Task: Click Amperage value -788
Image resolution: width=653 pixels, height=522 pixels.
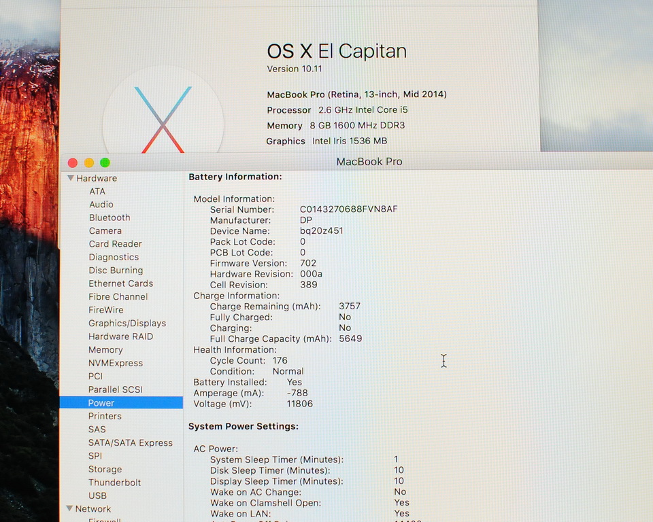Action: pos(297,393)
